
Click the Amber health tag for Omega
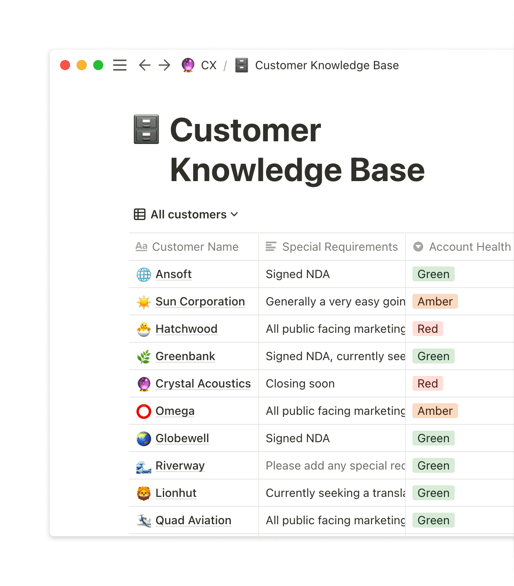434,411
